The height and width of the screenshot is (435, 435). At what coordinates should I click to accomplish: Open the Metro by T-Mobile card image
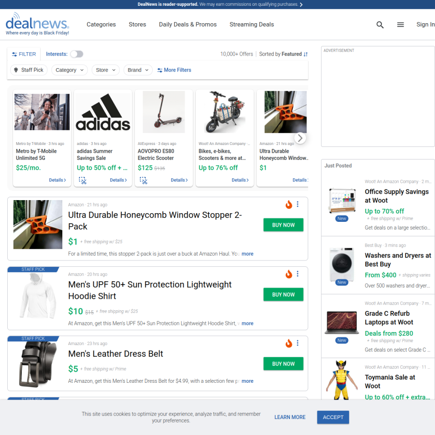(x=42, y=112)
